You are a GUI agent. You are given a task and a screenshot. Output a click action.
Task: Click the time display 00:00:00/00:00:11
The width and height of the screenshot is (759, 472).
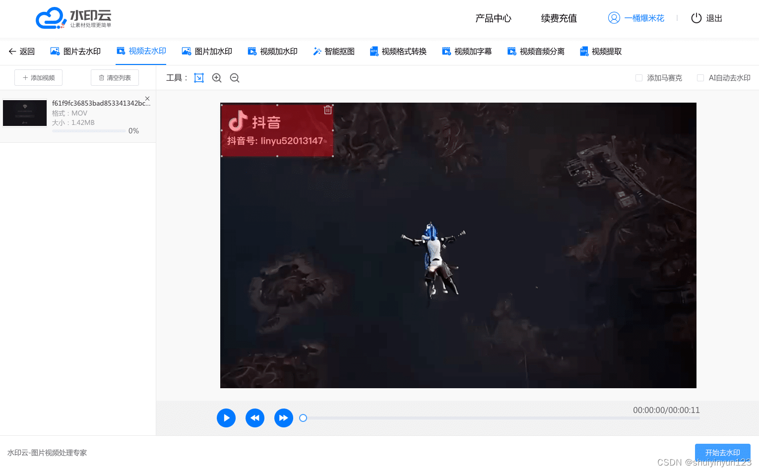pos(666,410)
